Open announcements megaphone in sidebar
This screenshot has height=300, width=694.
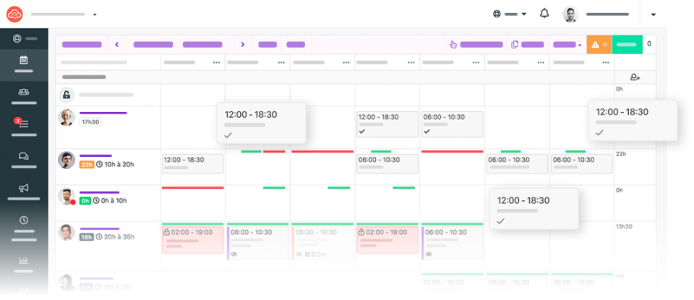[x=24, y=188]
